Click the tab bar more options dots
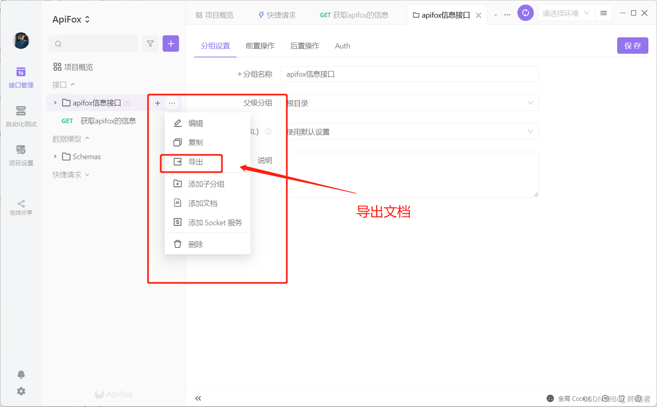 point(507,15)
